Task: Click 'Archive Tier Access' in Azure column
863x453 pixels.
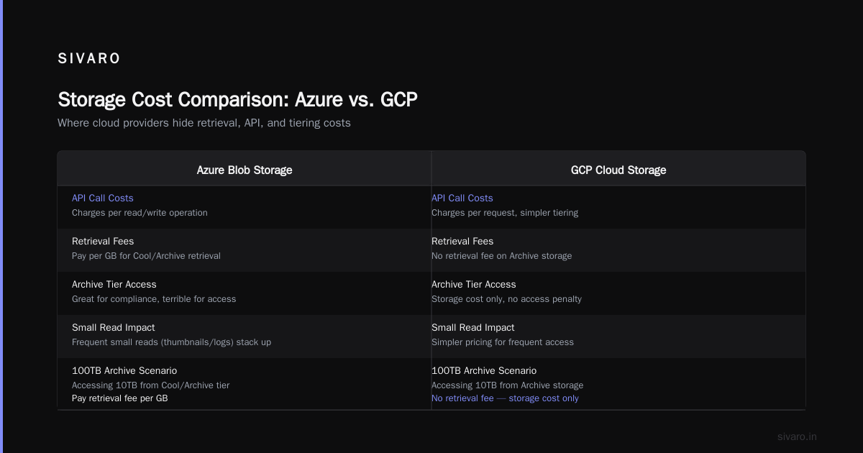Action: tap(114, 284)
